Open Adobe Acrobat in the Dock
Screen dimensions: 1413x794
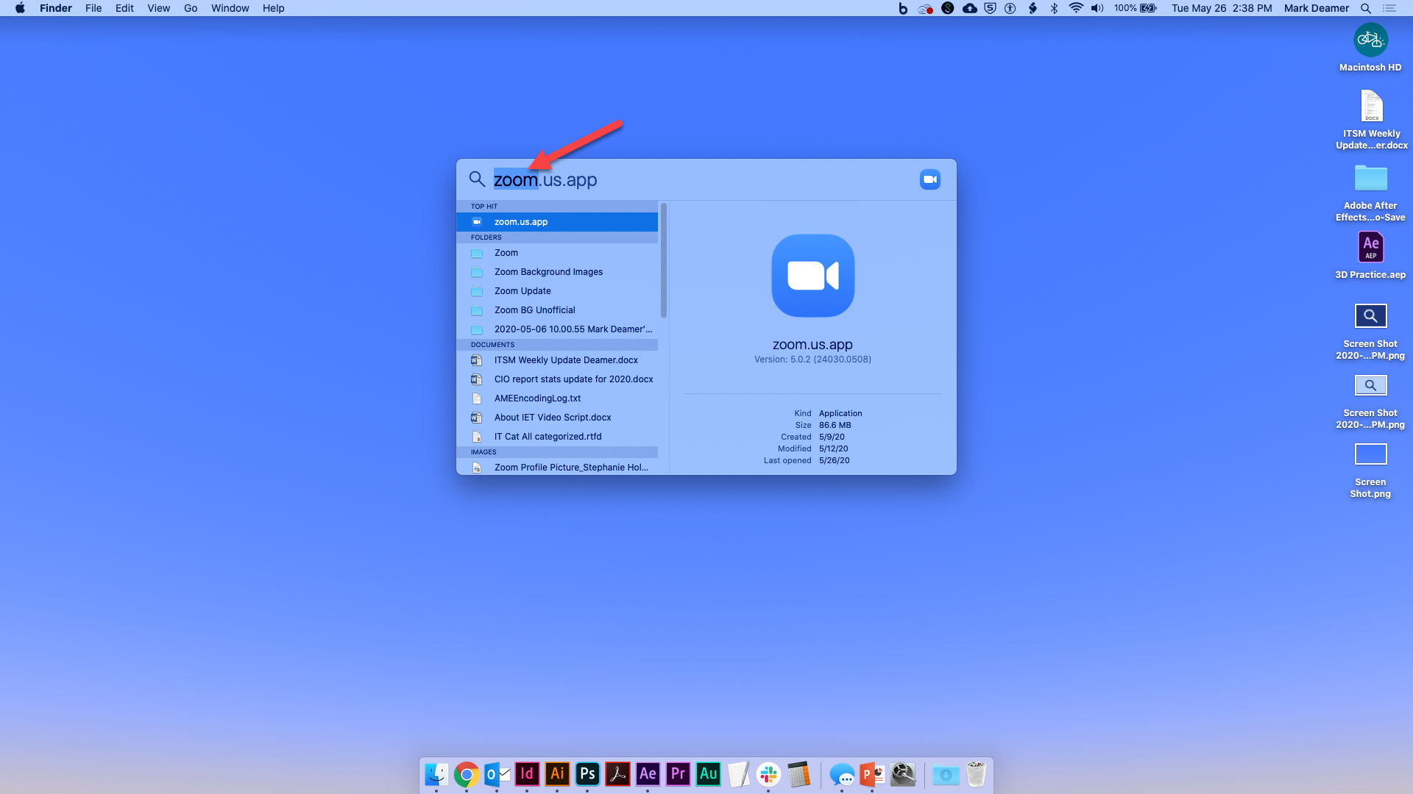coord(617,774)
